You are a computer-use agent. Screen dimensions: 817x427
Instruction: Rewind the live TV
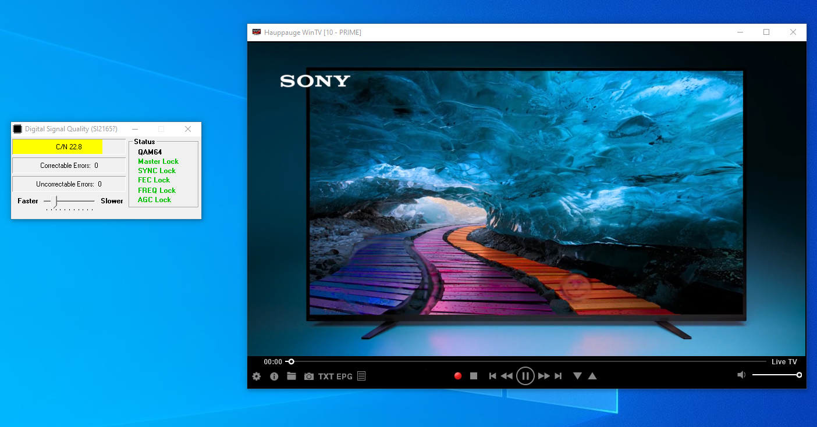tap(507, 376)
